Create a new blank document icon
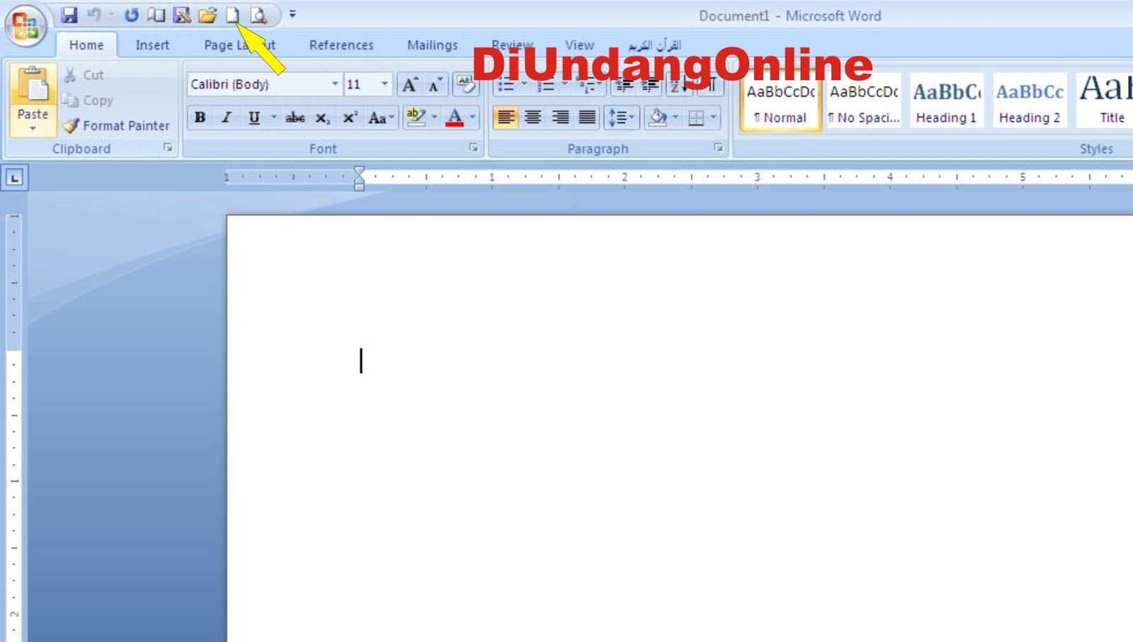The height and width of the screenshot is (642, 1133). (x=232, y=15)
